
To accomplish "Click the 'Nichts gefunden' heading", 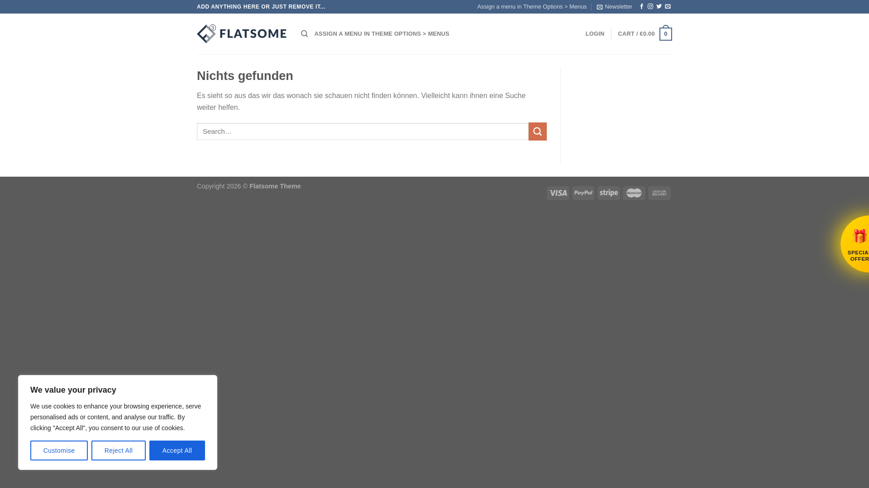I will tap(245, 76).
